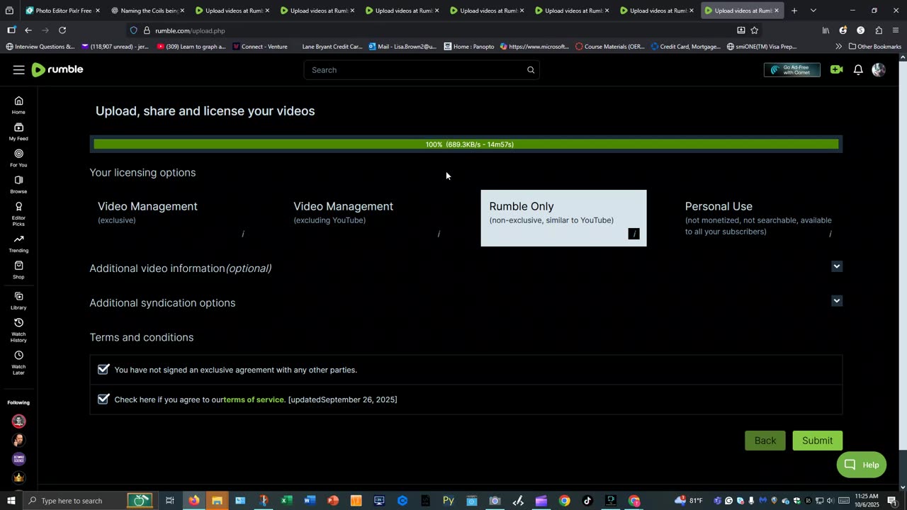Show more bookmarks overflow chevron

coord(838,47)
